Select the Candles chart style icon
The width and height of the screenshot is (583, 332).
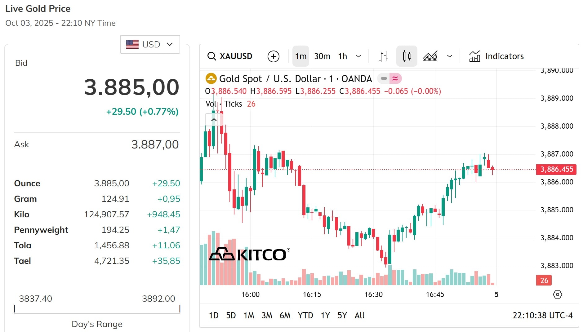coord(407,56)
